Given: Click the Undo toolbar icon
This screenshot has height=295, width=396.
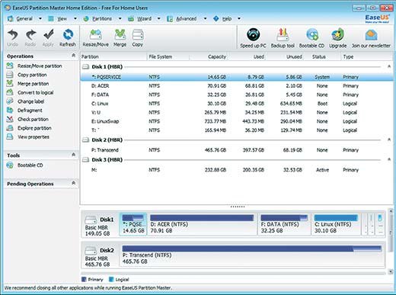Looking at the screenshot, I should [12, 37].
